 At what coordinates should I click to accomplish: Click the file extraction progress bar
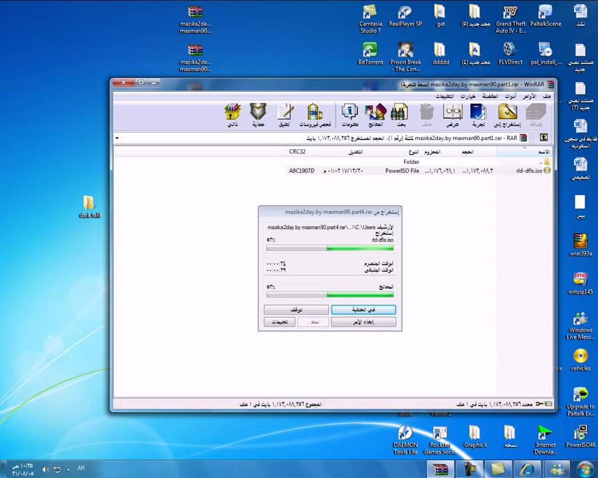[x=330, y=248]
